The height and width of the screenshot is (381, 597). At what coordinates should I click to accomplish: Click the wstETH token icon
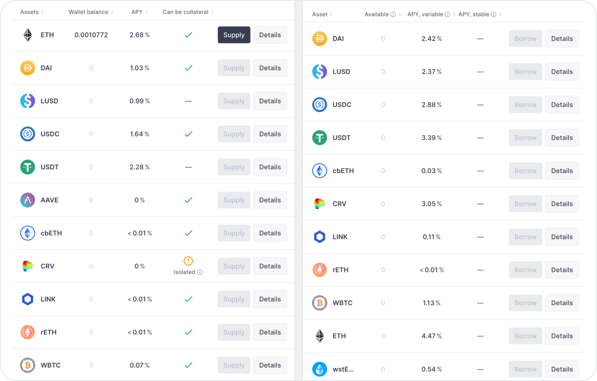click(319, 369)
